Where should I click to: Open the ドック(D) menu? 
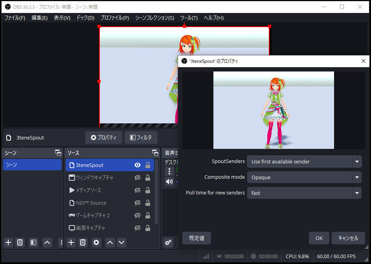tap(85, 18)
